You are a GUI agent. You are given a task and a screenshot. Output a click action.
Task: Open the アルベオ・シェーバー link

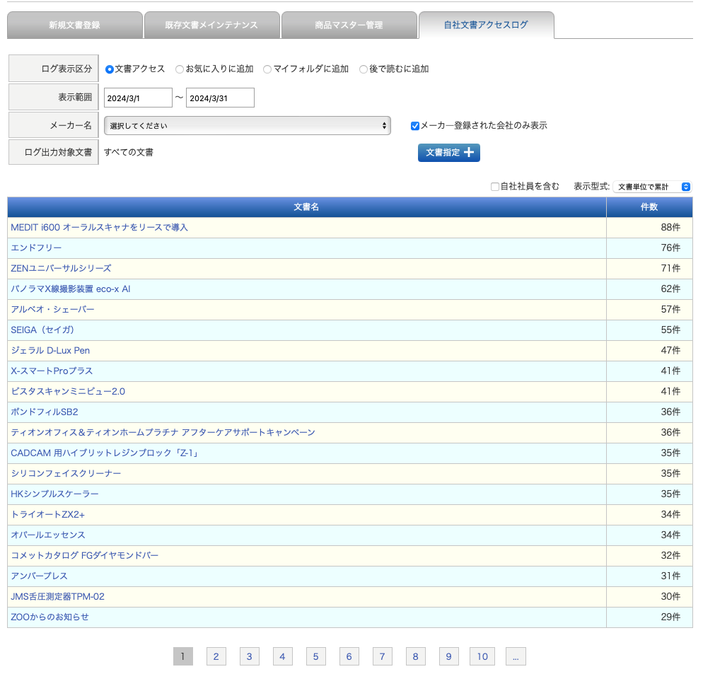52,310
